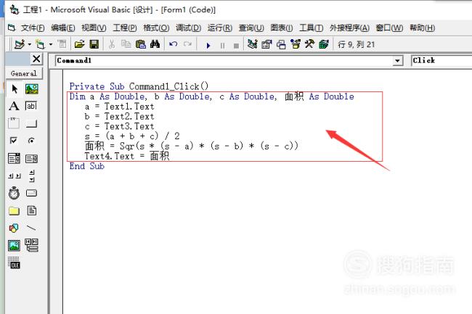Screen dimensions: 472x314
Task: Expand the Add Form dropdown arrow
Action: tap(51, 44)
